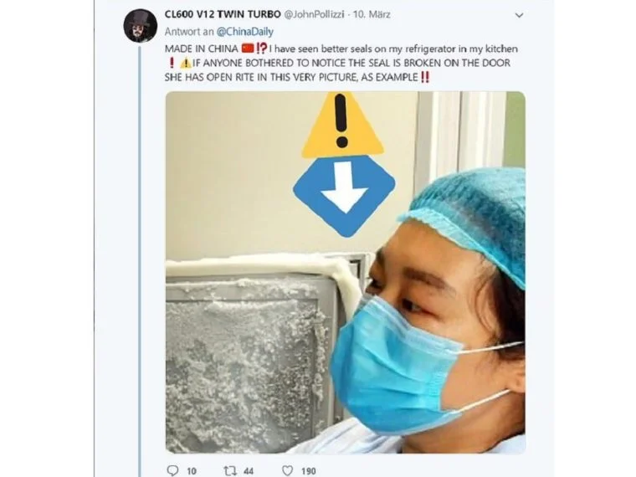
Task: Click the reply speech bubble icon
Action: 173,470
